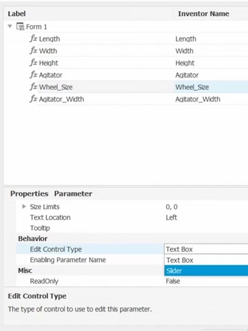
Task: Click the Inventor Name column header
Action: click(203, 14)
